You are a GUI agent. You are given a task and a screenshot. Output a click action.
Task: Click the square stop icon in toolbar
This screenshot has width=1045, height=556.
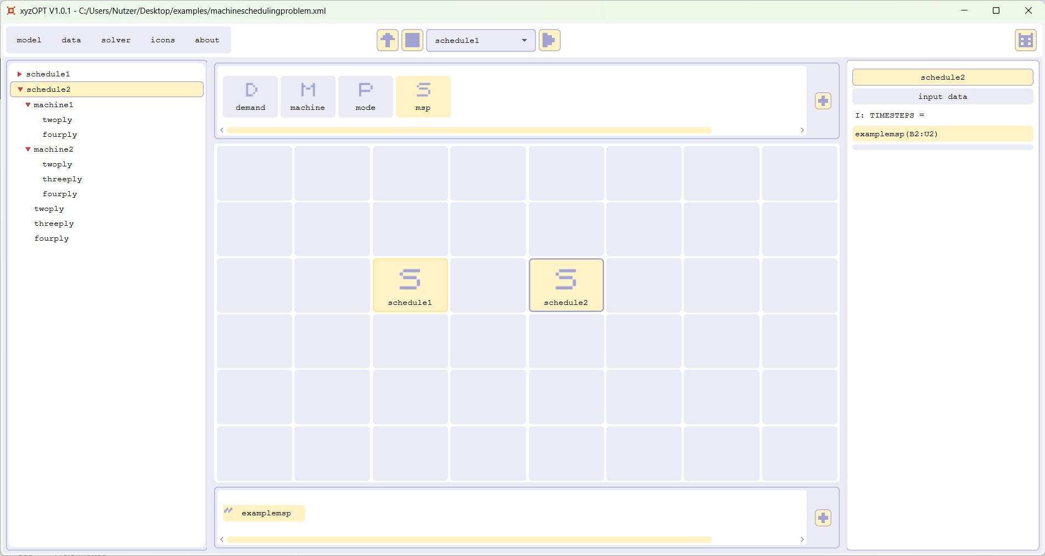(x=412, y=40)
